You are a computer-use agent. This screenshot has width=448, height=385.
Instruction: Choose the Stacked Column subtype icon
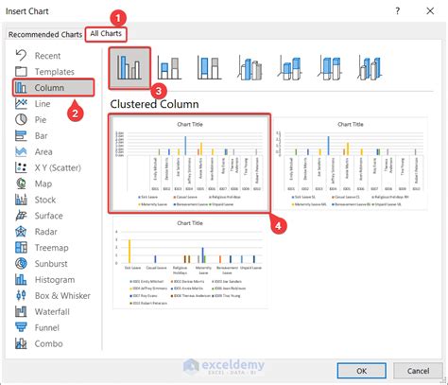169,68
